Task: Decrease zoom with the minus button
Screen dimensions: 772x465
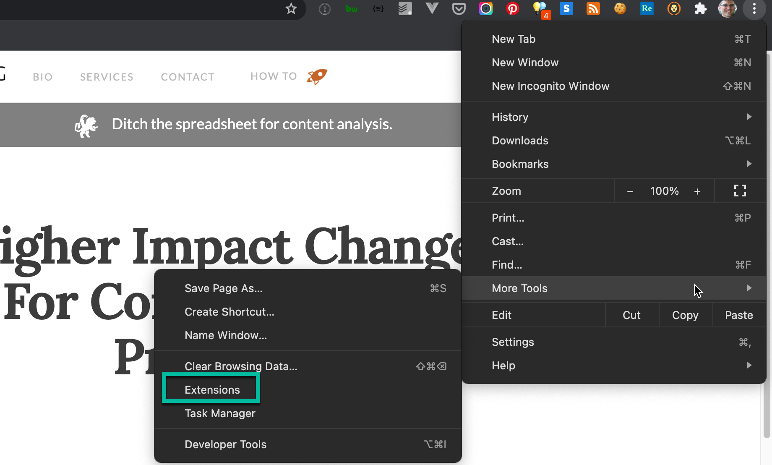Action: point(630,191)
